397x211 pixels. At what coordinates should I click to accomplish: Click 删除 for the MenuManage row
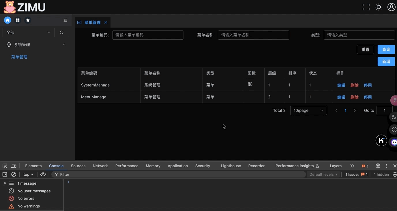[355, 97]
